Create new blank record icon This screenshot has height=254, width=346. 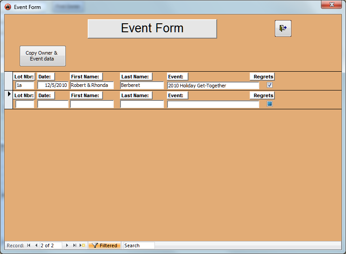coord(82,245)
